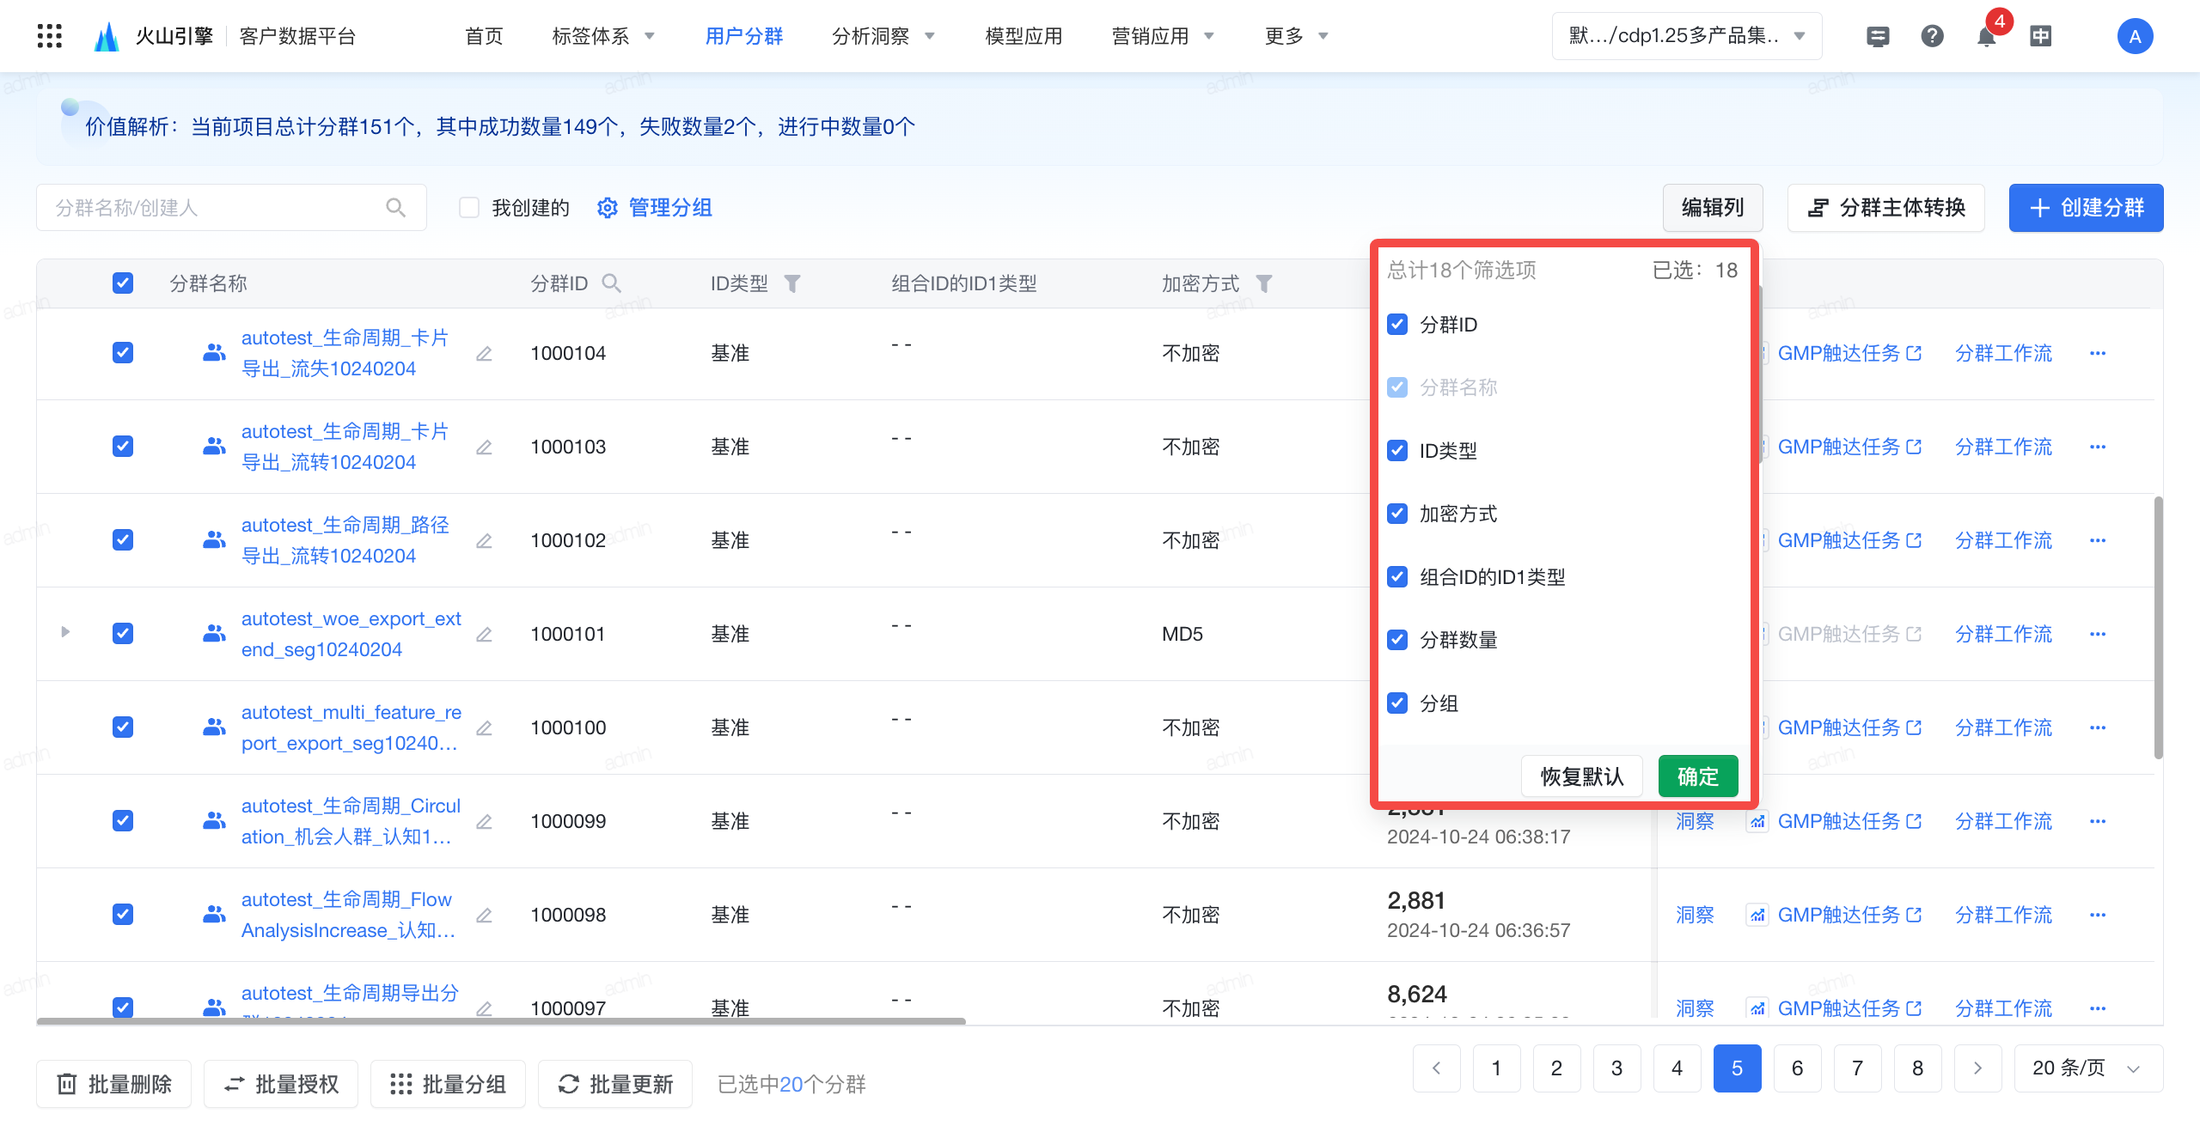
Task: Uncheck 加密方式 column option
Action: (1397, 513)
